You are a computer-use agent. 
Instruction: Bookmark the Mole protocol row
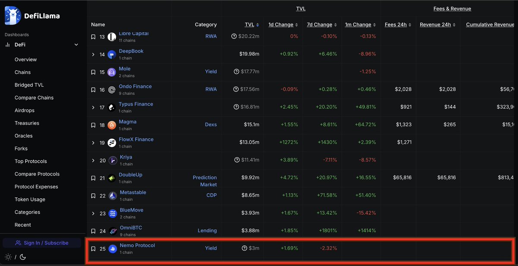(93, 72)
